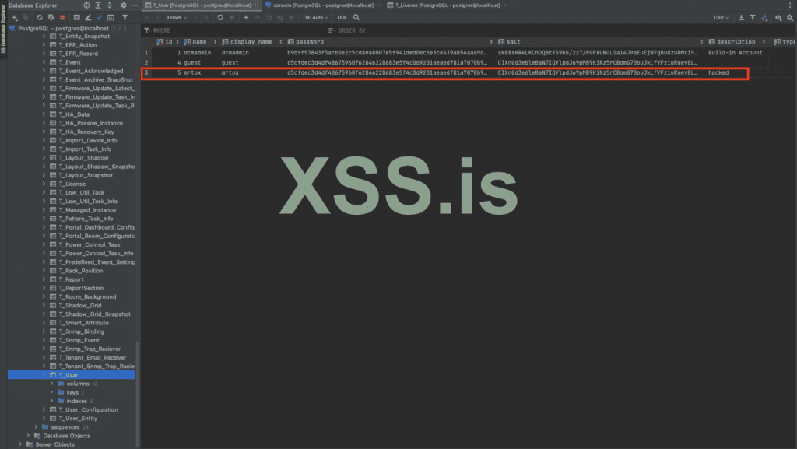
Task: Go to first page of rows icon
Action: click(x=147, y=17)
